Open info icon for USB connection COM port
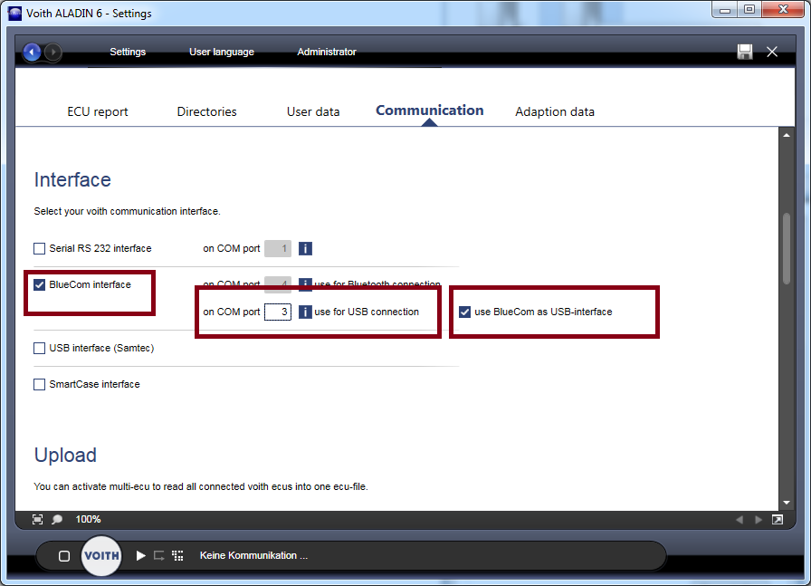This screenshot has width=811, height=586. pyautogui.click(x=305, y=312)
